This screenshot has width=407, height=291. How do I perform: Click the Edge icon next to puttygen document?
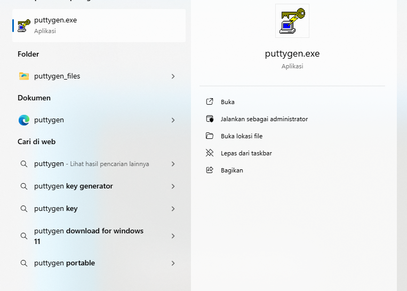24,120
